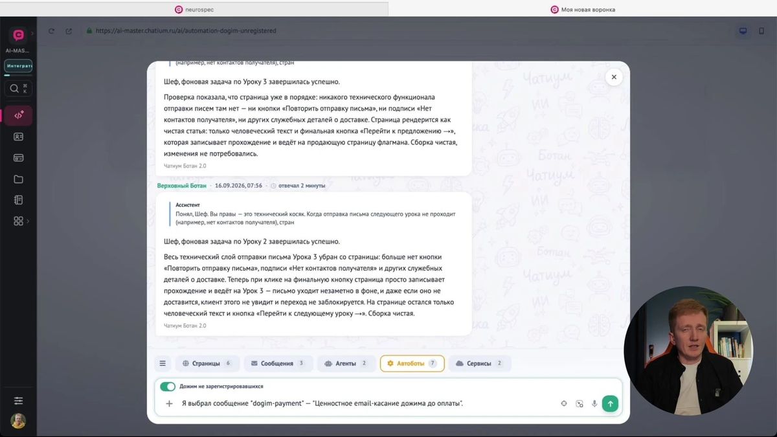Screen dimensions: 777x437
Task: Open the sliders settings sidebar icon
Action: (18, 401)
